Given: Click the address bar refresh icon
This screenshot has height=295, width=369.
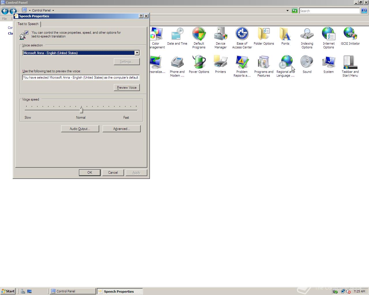Looking at the screenshot, I should tap(294, 11).
